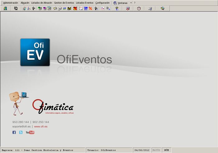The image size is (218, 153).
Task: Click the Empresa status bar entry
Action: (x=43, y=150)
